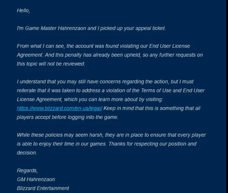Click the "While these policies may seem" line
228x193 pixels.
tap(111, 135)
